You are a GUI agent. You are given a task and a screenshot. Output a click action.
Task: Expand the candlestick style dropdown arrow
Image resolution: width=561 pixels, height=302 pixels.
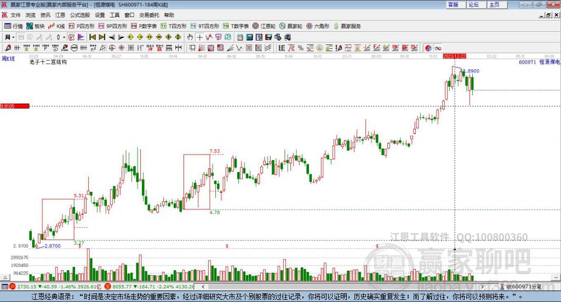[x=64, y=37]
